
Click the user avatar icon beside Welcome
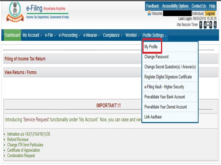[x=149, y=13]
